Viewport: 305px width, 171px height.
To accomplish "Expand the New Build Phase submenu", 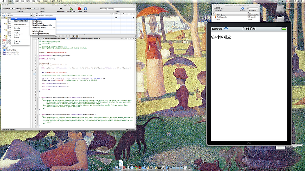I will 43,28.
